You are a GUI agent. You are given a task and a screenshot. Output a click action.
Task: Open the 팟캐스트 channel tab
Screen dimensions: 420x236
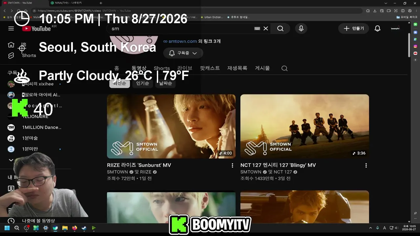(210, 68)
